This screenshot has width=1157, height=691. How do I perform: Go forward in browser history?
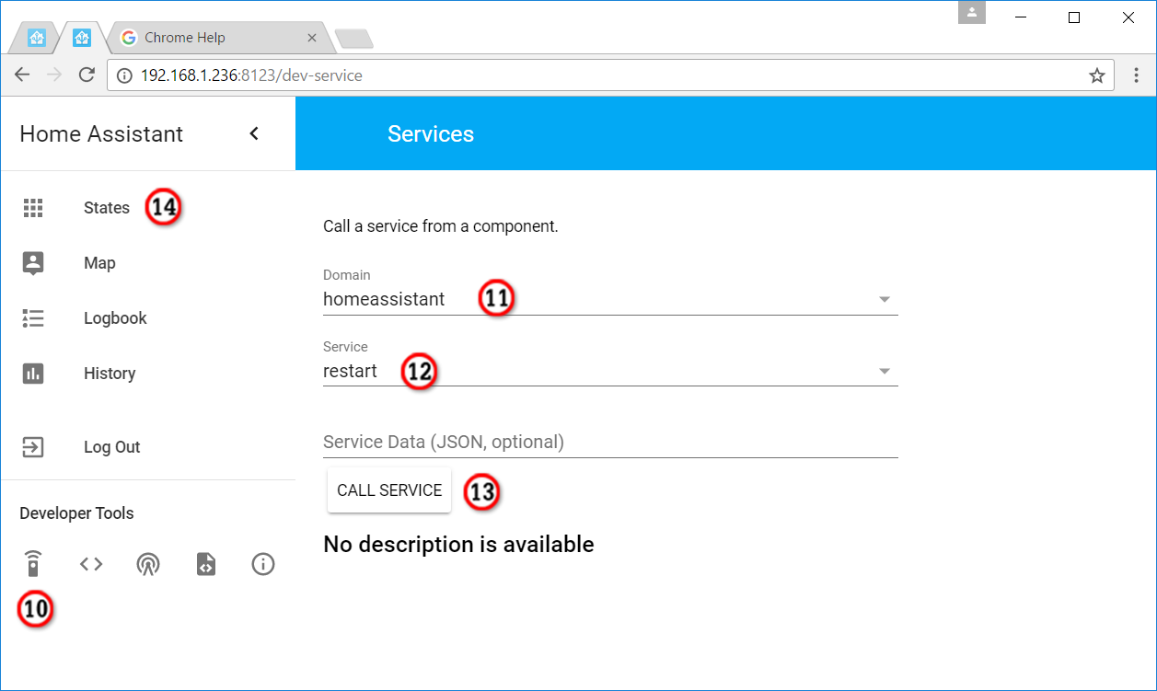54,75
